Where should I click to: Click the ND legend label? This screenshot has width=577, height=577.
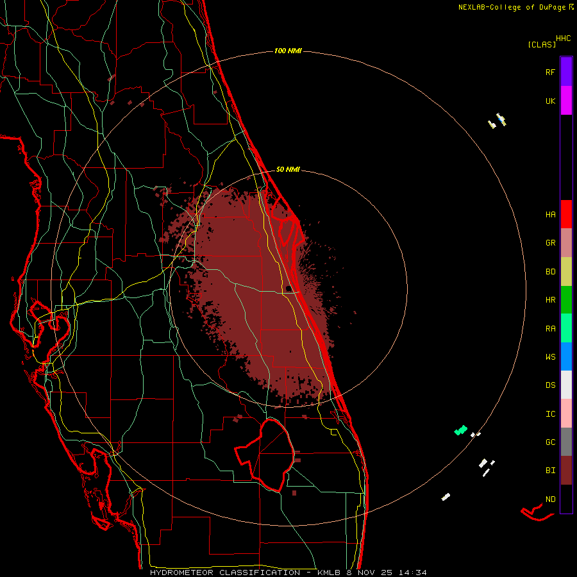[x=550, y=499]
